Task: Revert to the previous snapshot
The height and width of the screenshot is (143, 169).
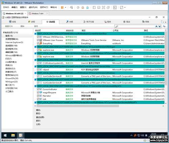Action: coord(83,7)
